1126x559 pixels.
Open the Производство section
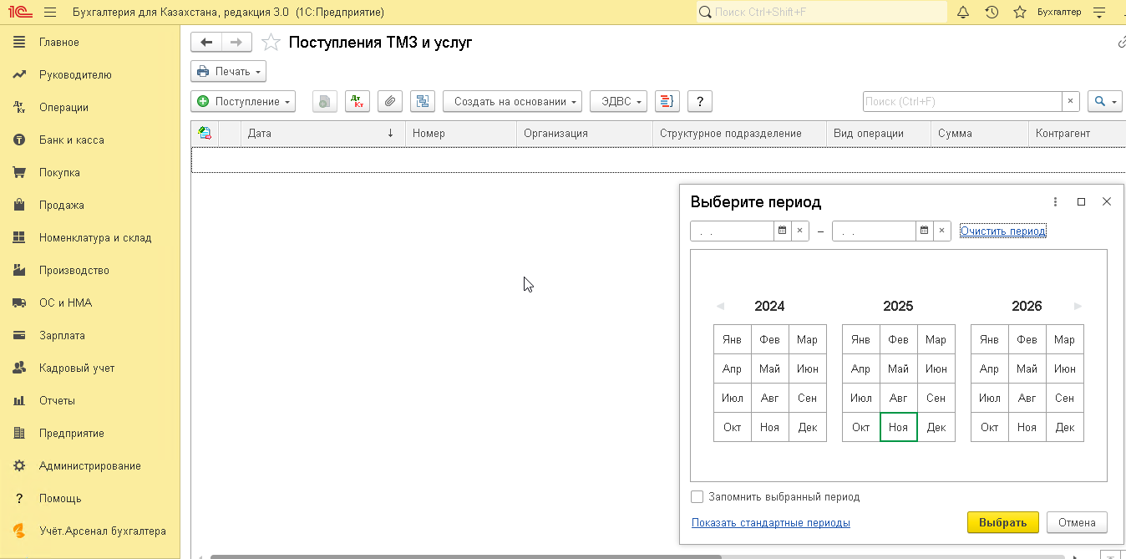(90, 271)
